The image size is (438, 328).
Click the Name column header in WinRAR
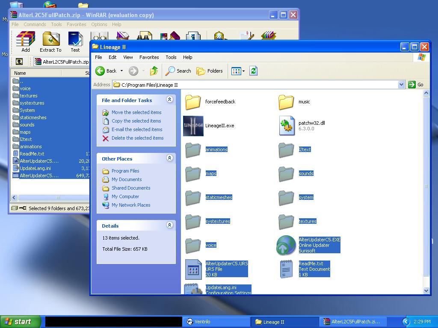[x=36, y=73]
